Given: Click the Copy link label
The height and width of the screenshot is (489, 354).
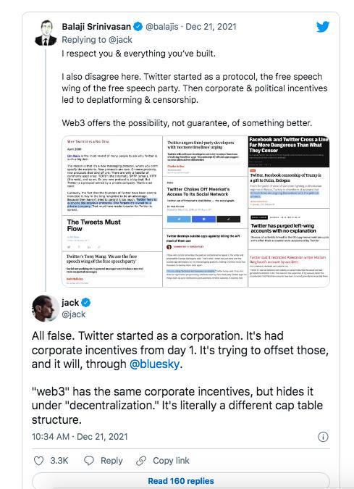Looking at the screenshot, I should (x=171, y=461).
